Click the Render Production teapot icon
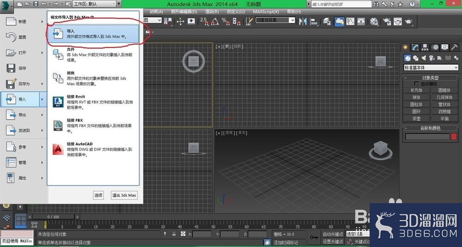462x247 pixels. point(409,22)
